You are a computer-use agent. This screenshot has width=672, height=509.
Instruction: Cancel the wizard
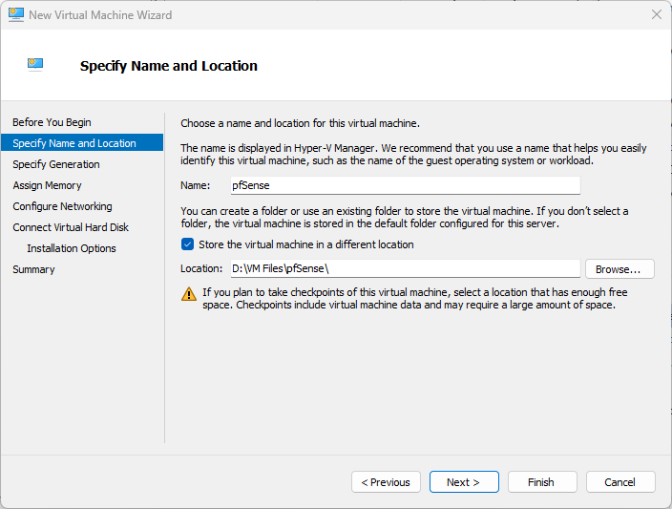coord(620,482)
